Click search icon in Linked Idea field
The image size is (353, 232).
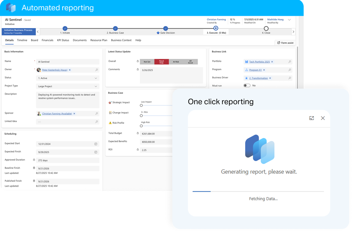coord(96,122)
